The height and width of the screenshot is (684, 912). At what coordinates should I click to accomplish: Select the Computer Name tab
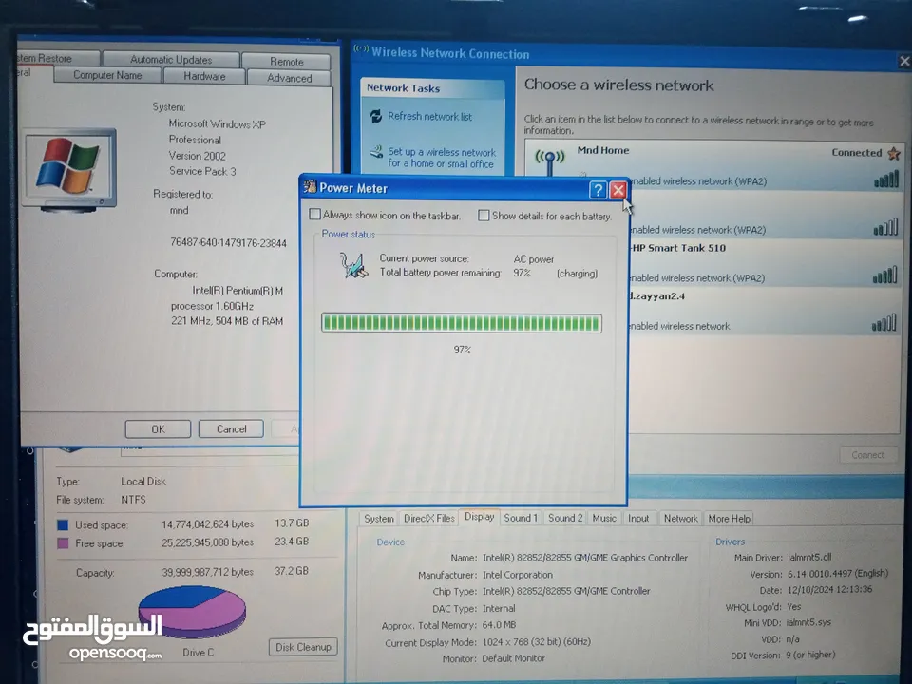107,75
